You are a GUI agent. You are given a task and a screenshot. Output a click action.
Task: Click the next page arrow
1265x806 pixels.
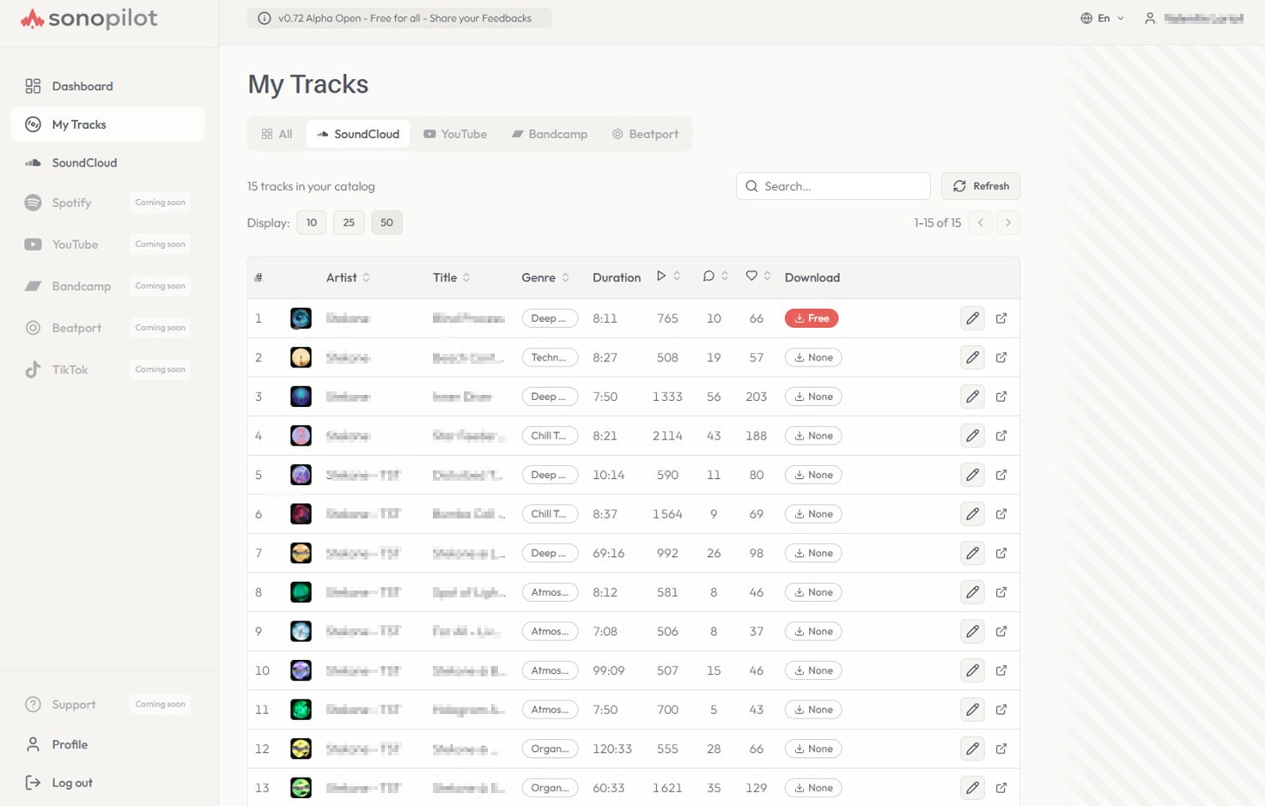pos(1007,221)
